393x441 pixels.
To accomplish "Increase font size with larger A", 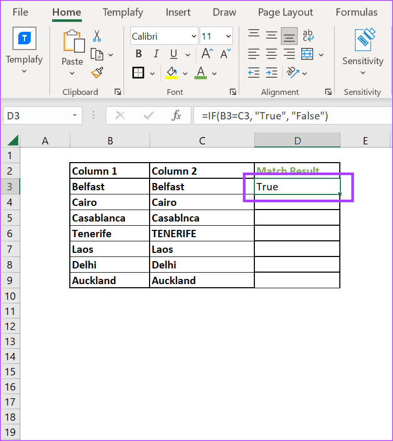I will 207,53.
